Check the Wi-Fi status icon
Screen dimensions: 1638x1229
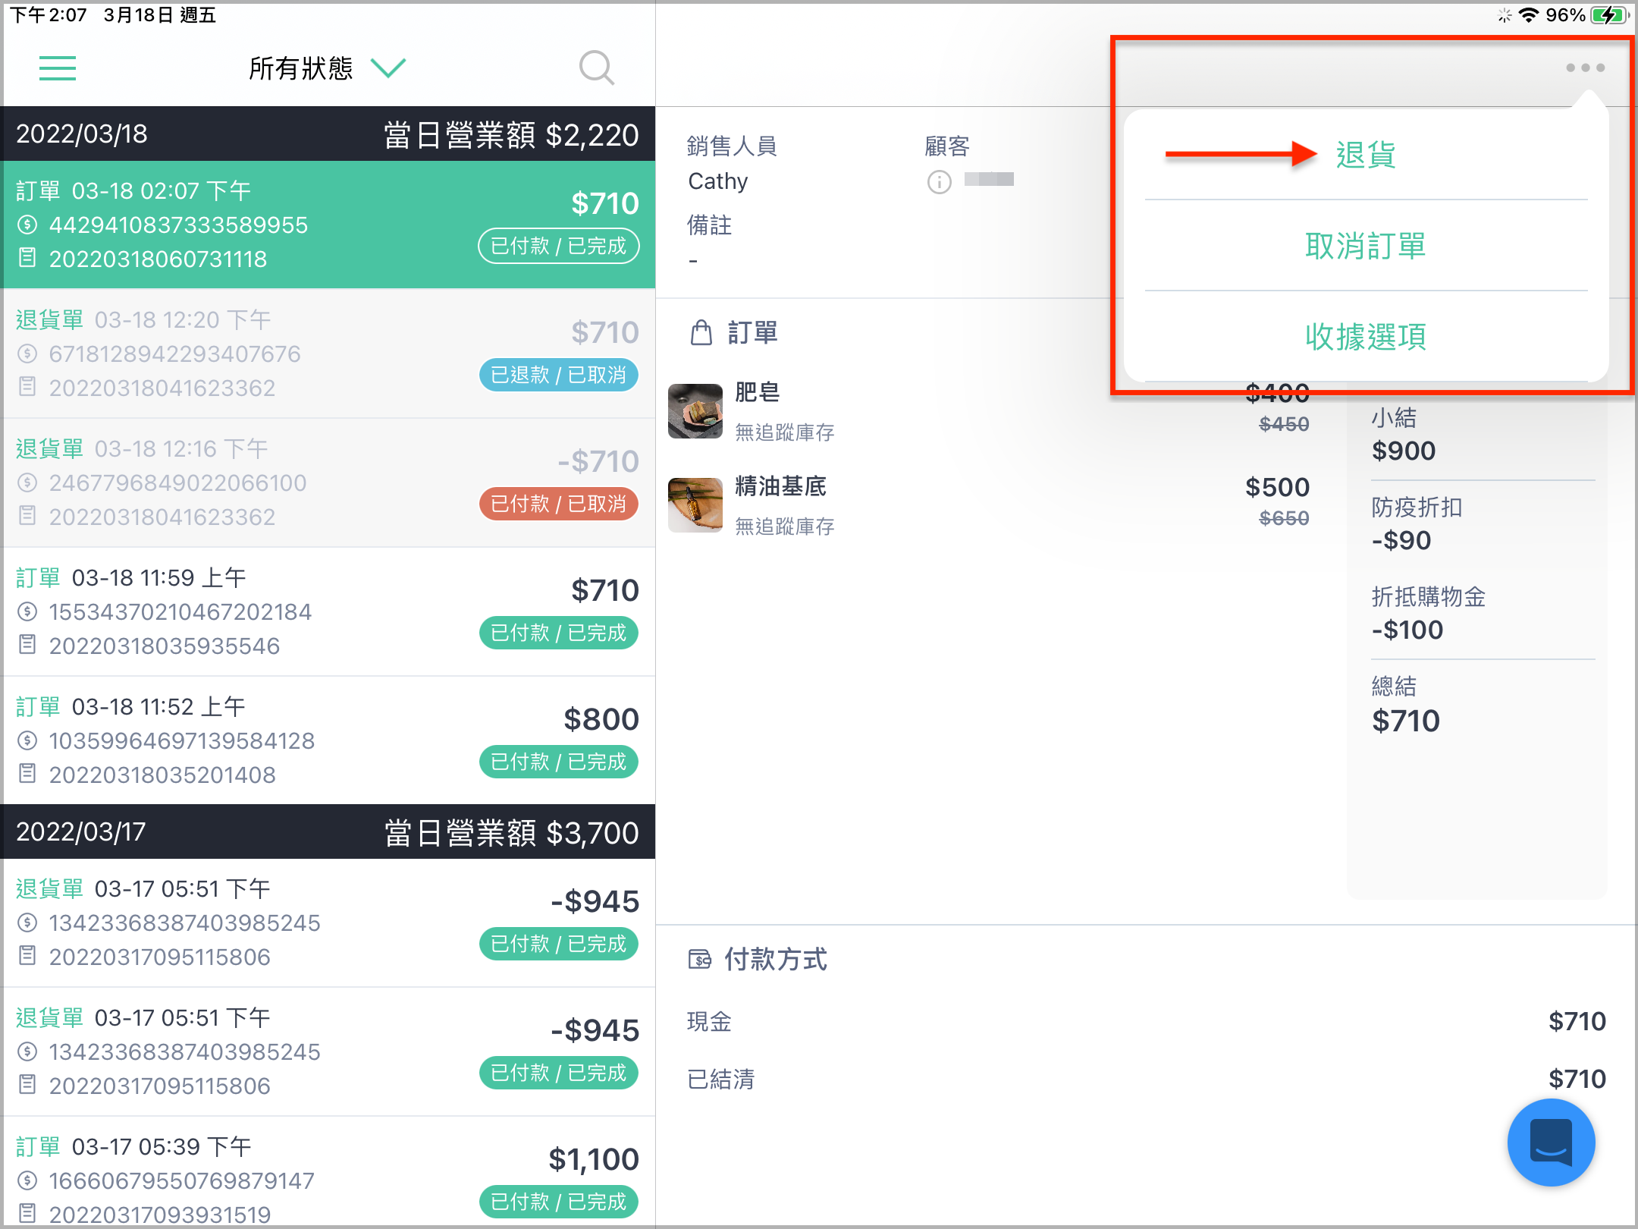click(1529, 15)
